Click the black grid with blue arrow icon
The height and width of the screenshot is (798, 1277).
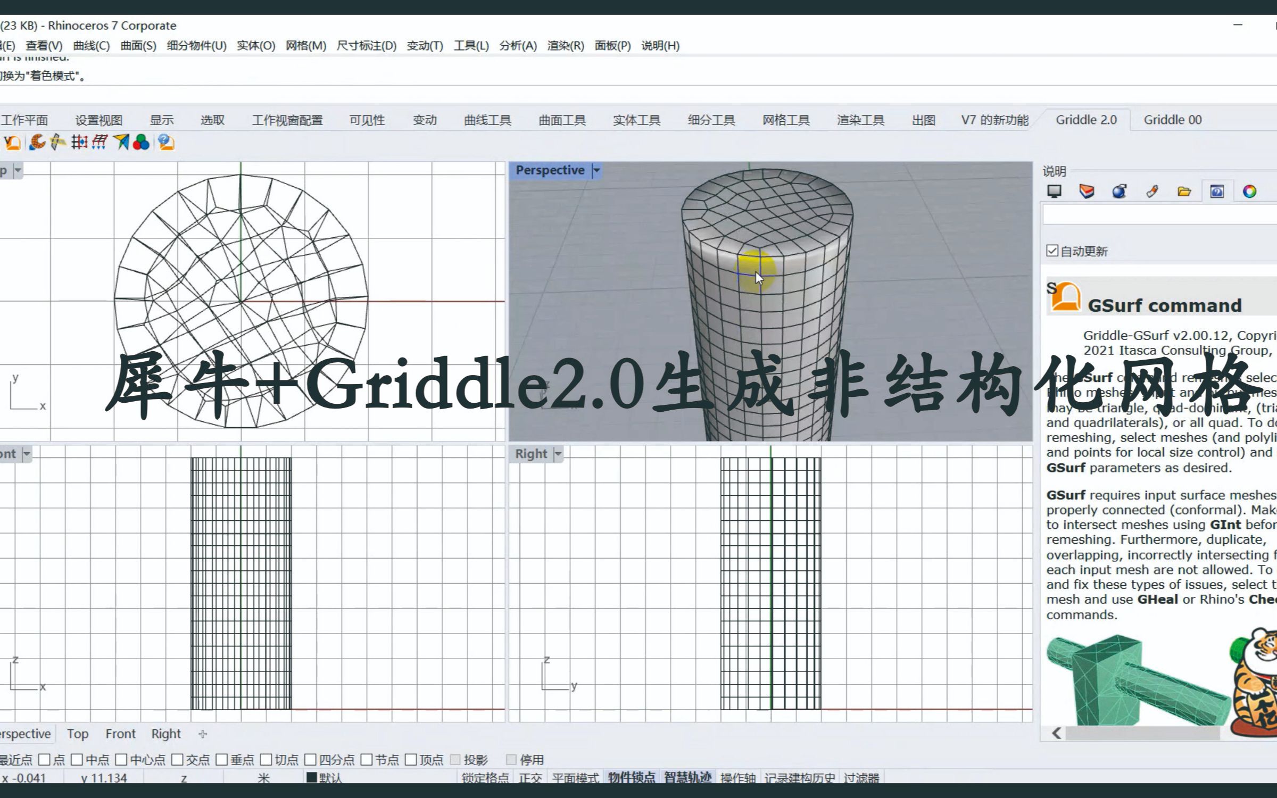click(79, 142)
